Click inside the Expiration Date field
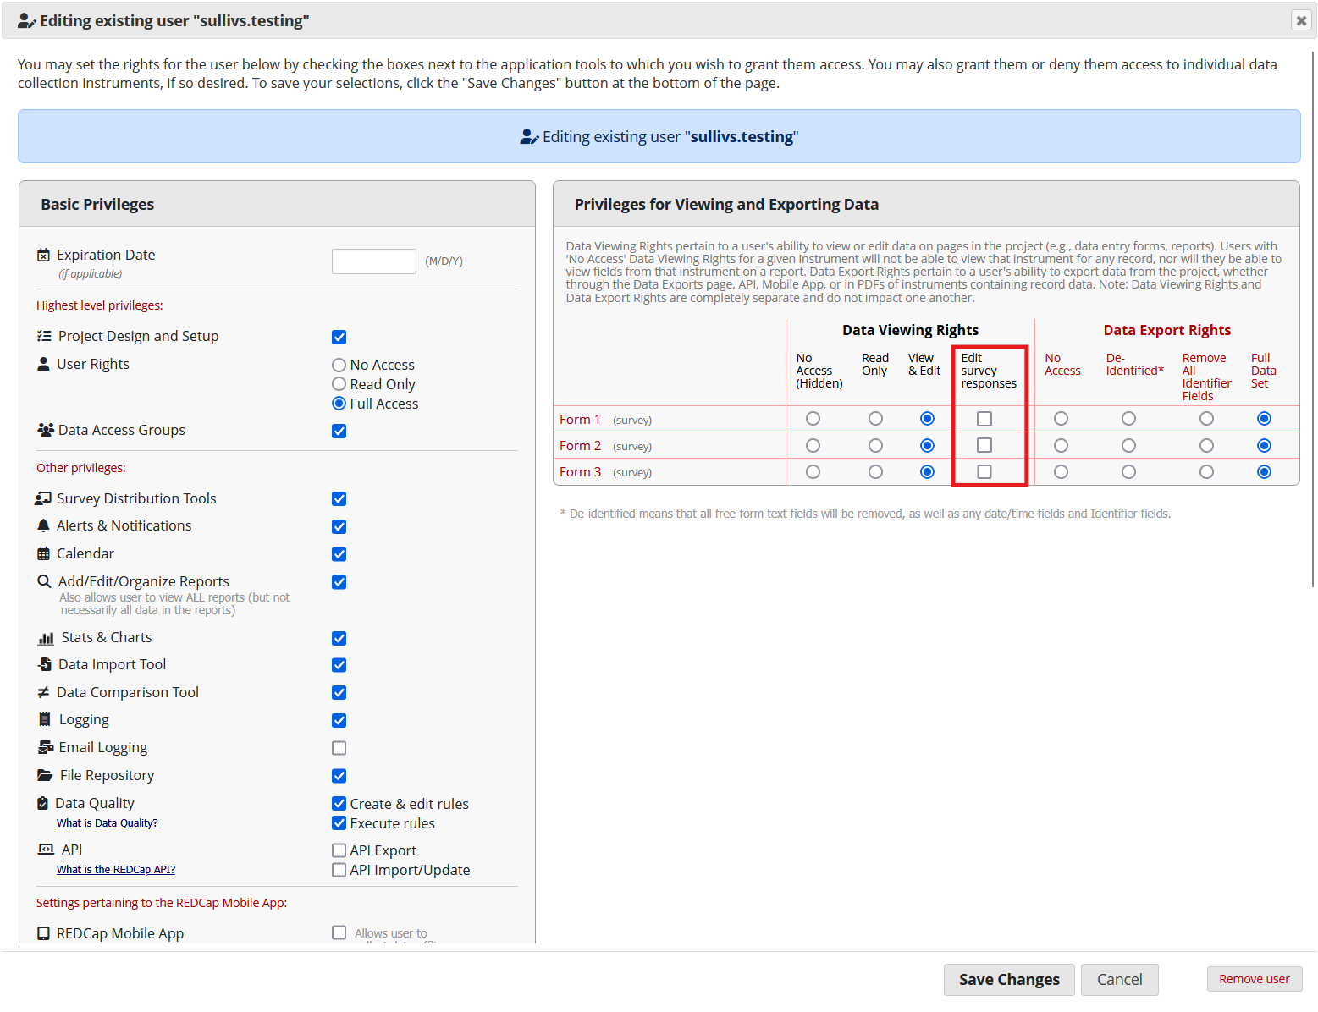 [x=373, y=261]
